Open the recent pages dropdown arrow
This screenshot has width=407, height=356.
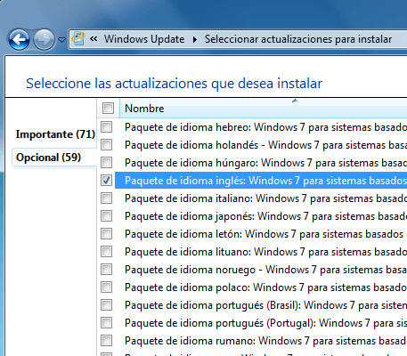click(61, 39)
